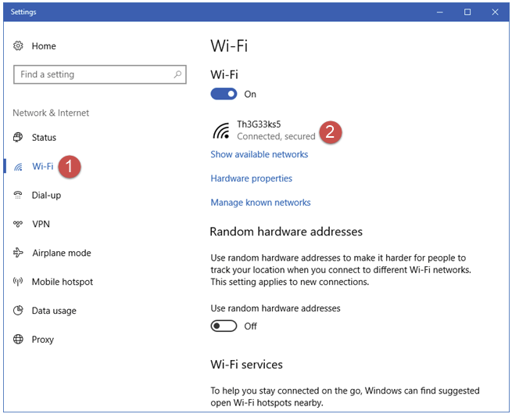512x414 pixels.
Task: Select the connected Th3G33ks5 network entry
Action: (x=264, y=130)
